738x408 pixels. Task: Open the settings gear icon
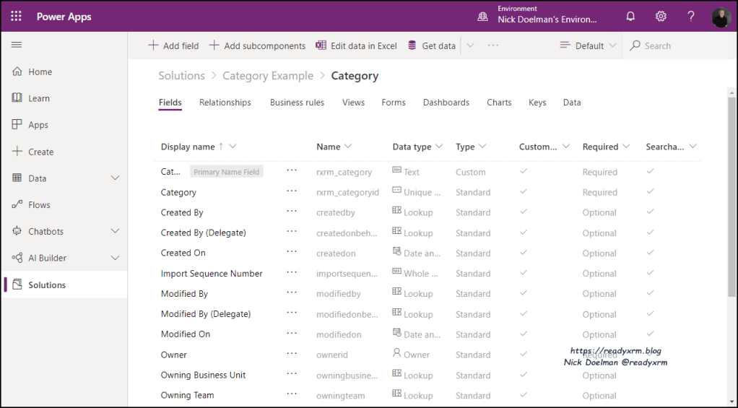coord(661,17)
